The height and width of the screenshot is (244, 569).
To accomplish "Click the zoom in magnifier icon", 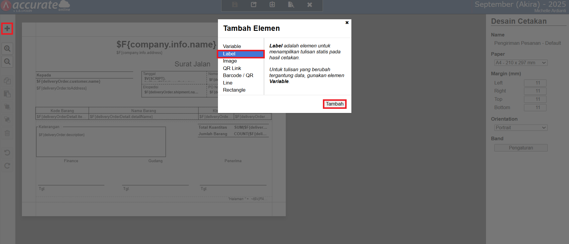I will tap(7, 48).
